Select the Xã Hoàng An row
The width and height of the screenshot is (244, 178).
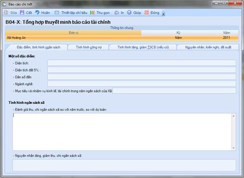[x=122, y=38]
